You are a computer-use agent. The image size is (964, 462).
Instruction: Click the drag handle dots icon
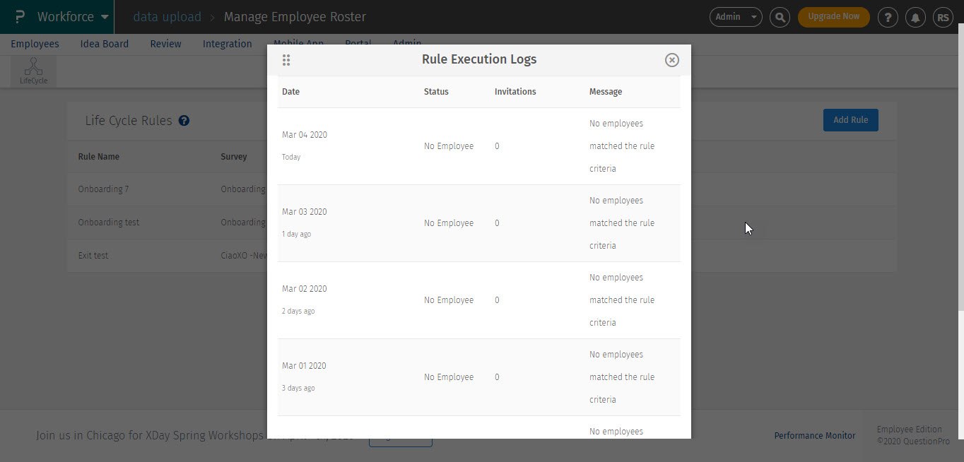(x=286, y=60)
